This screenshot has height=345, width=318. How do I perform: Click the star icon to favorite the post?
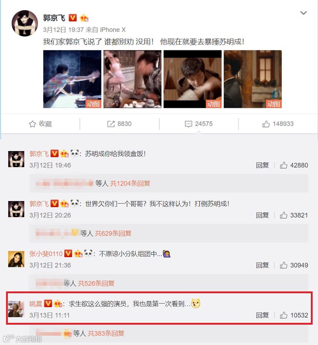33,124
